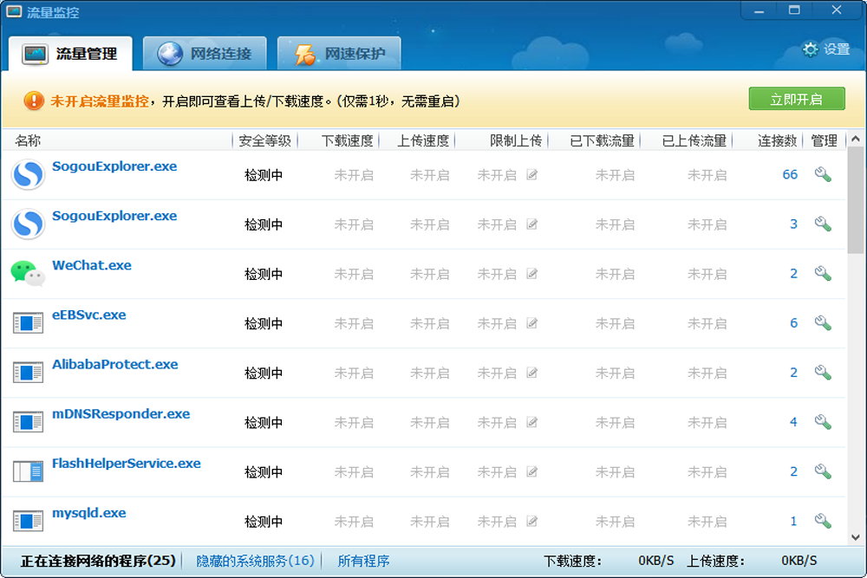Viewport: 867px width, 578px height.
Task: Open settings gear icon
Action: pos(810,49)
